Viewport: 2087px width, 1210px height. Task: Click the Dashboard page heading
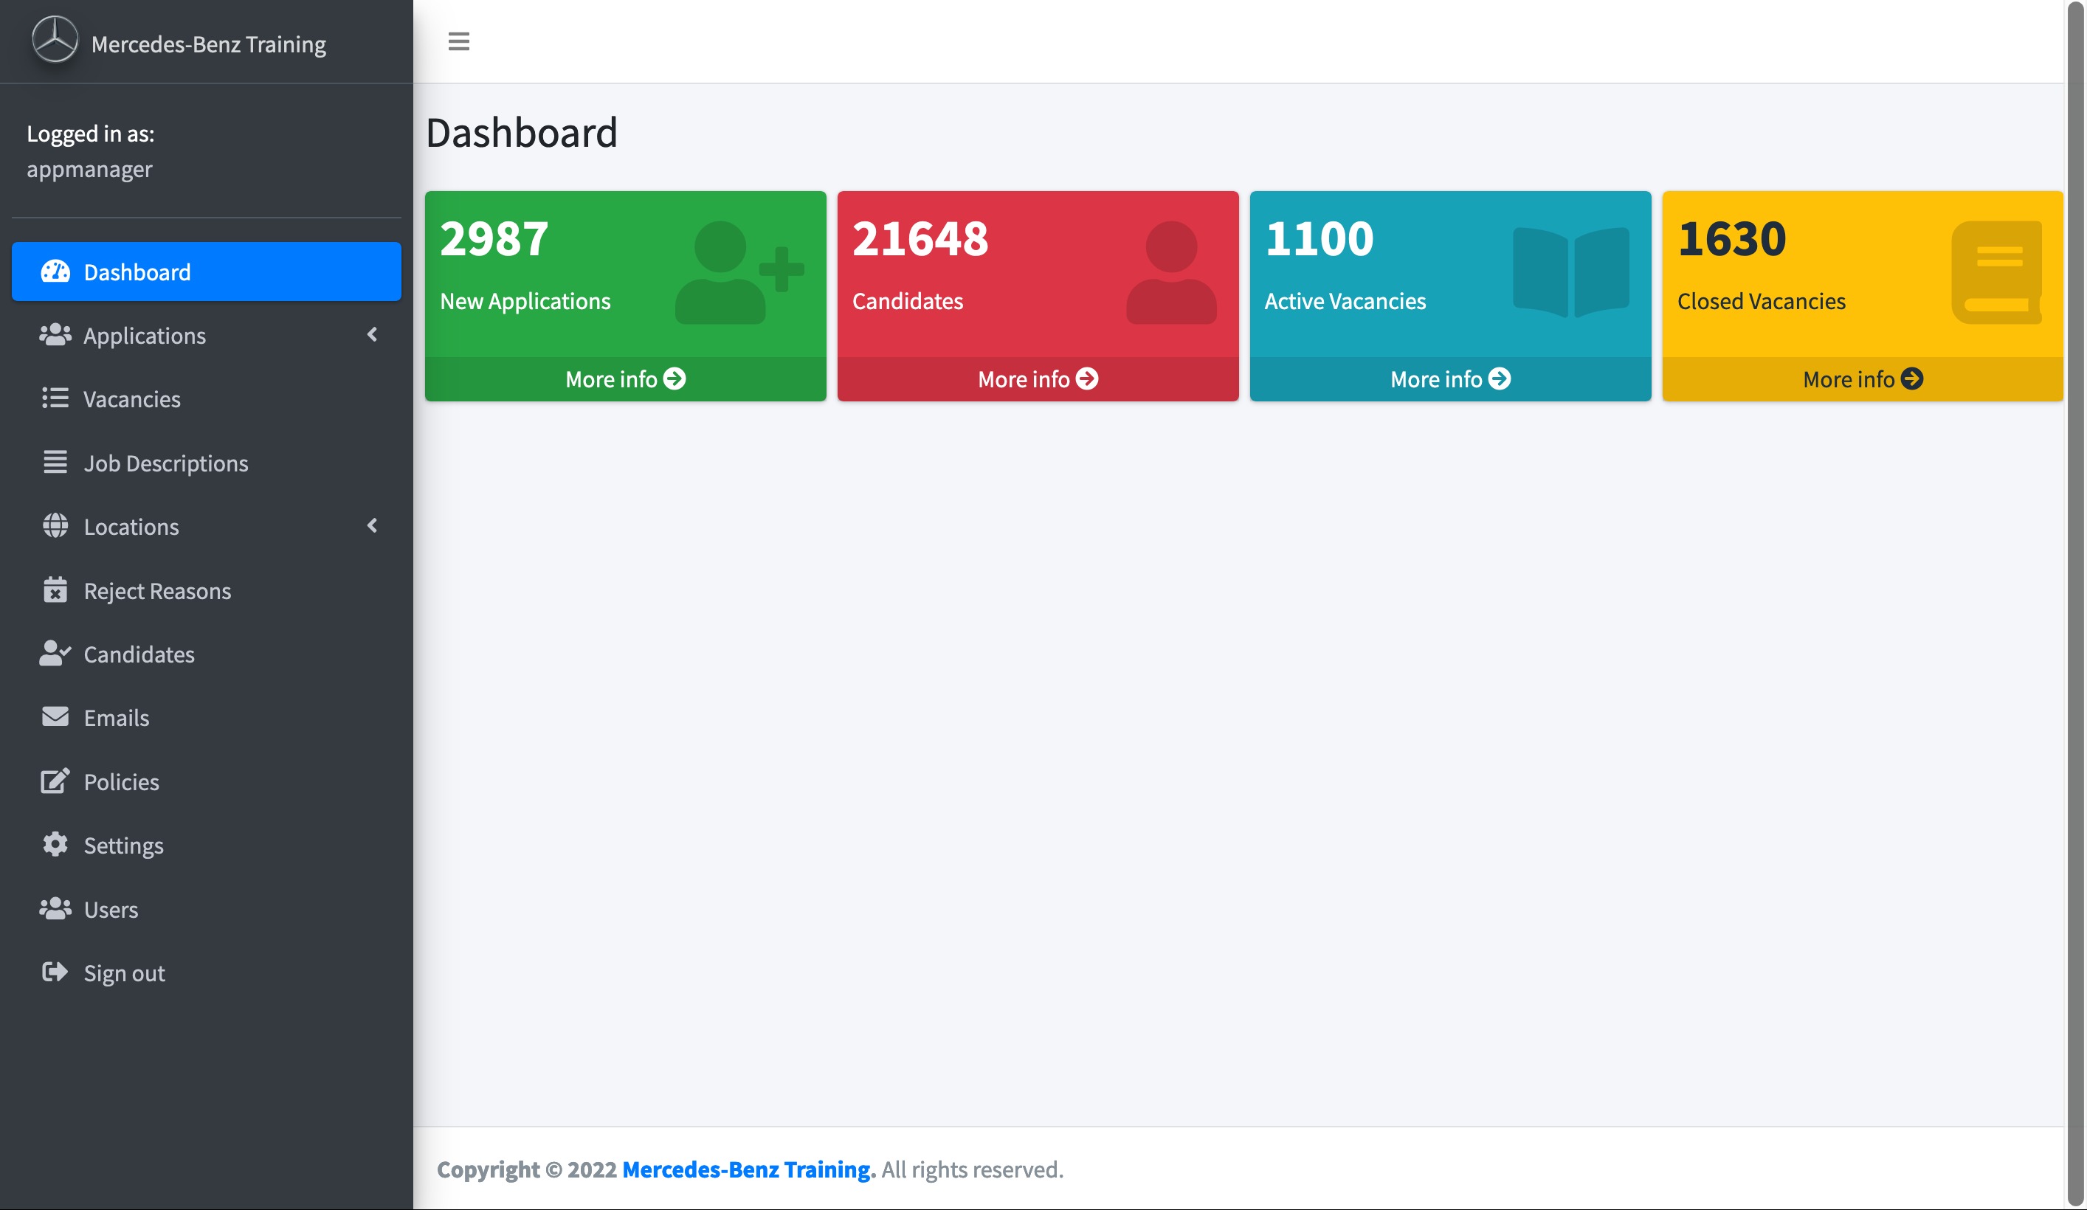coord(522,133)
